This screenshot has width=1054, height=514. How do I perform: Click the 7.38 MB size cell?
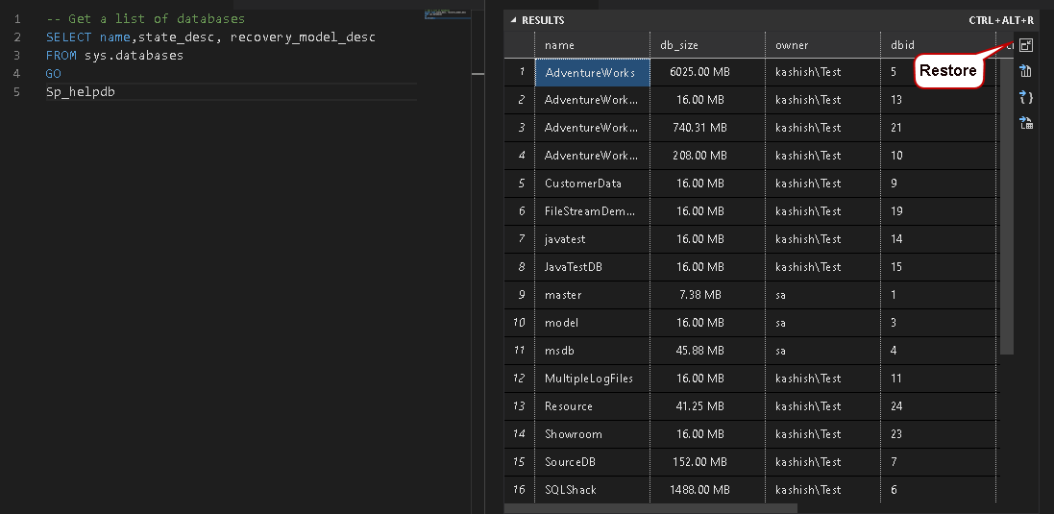coord(707,295)
